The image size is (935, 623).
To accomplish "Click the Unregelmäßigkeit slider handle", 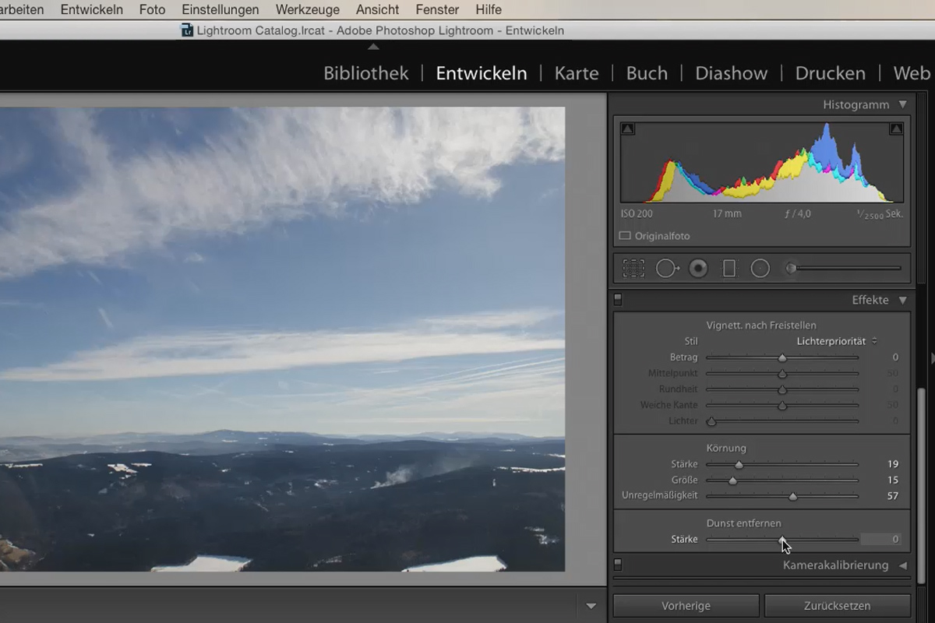I will coord(793,496).
